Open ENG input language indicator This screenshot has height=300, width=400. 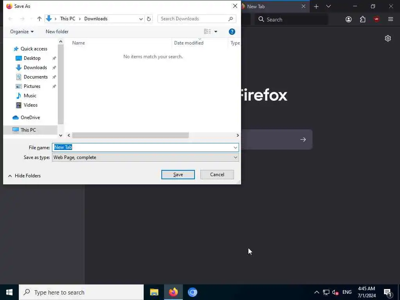tap(347, 292)
